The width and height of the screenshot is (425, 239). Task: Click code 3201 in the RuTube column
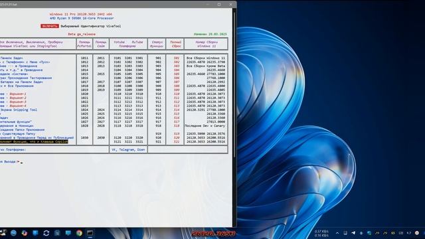(x=128, y=58)
